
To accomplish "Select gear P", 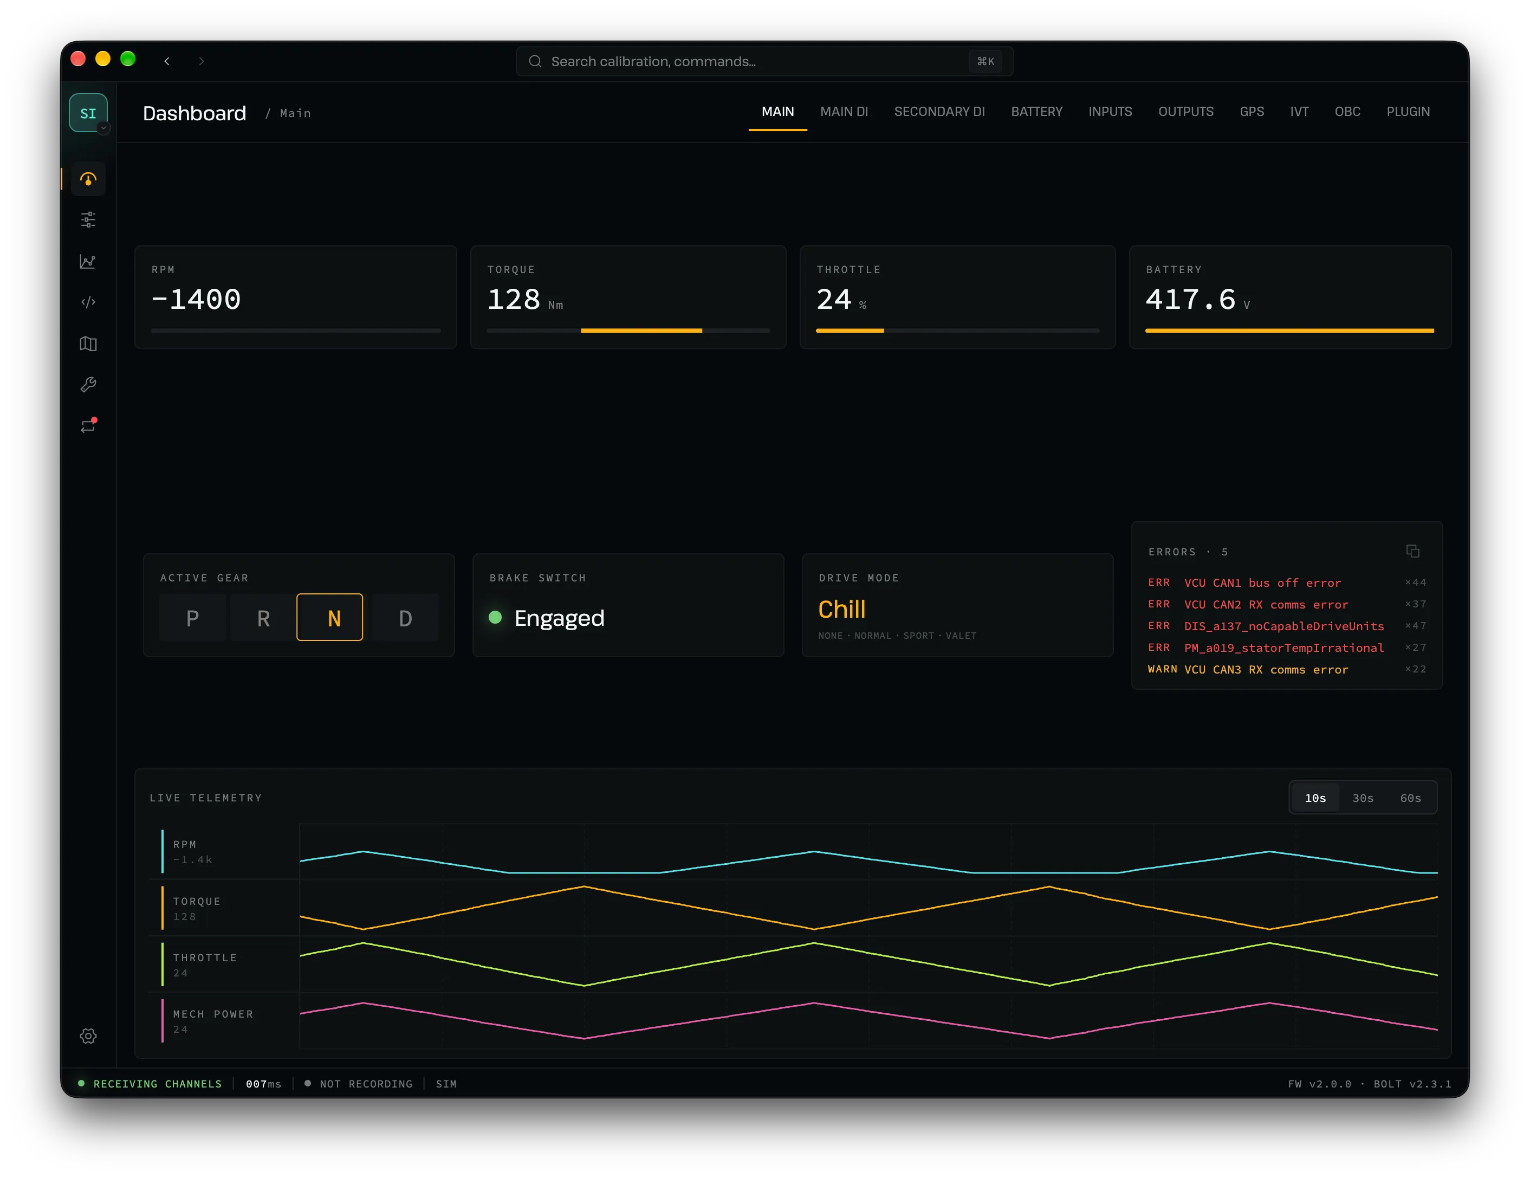I will point(193,617).
